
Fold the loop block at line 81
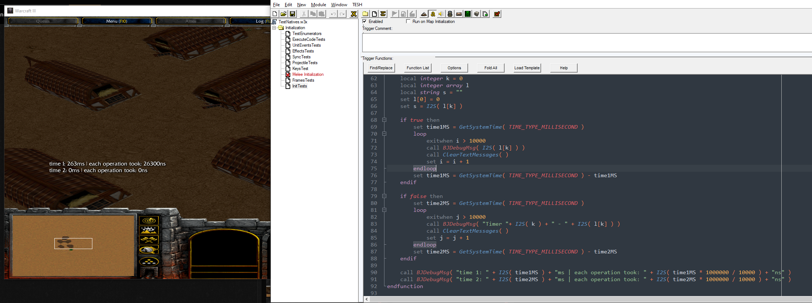(384, 210)
